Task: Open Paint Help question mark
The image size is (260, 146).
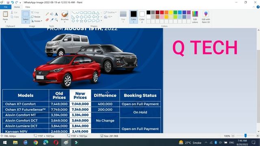Action: (x=258, y=7)
